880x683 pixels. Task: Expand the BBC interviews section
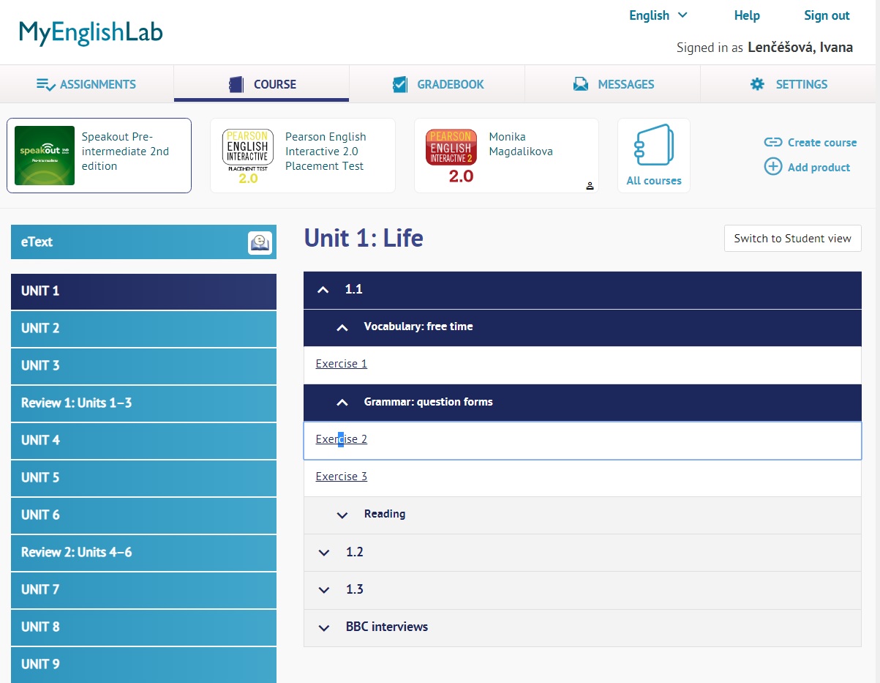324,627
